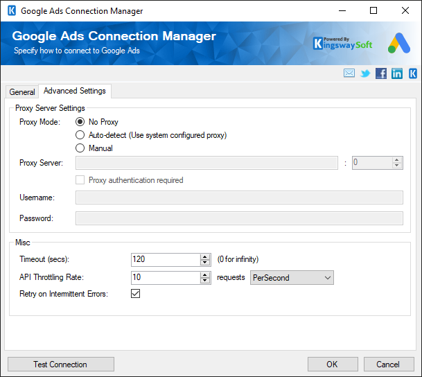Choose the Manual proxy mode

coord(80,148)
